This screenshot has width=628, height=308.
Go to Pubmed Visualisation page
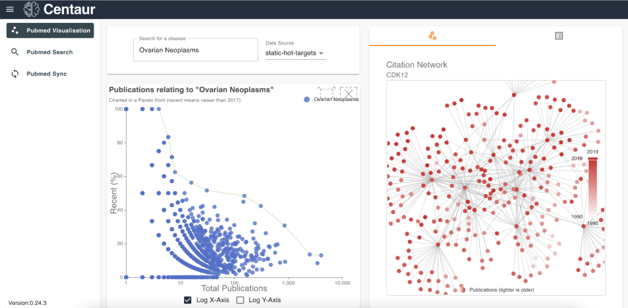[50, 31]
